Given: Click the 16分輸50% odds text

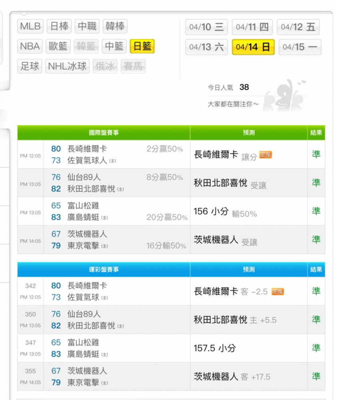Looking at the screenshot, I should point(166,246).
